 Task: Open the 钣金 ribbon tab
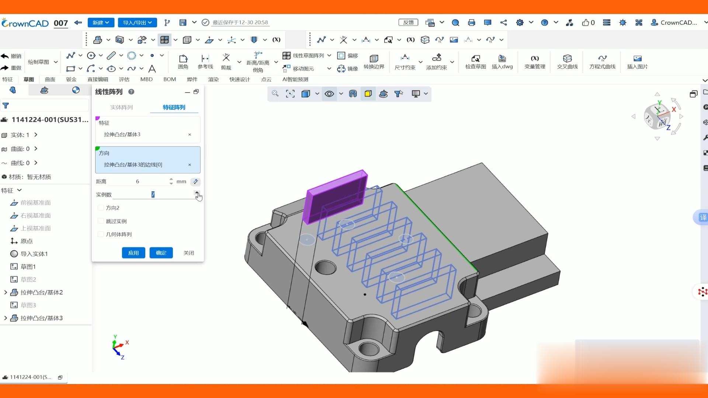tap(71, 79)
